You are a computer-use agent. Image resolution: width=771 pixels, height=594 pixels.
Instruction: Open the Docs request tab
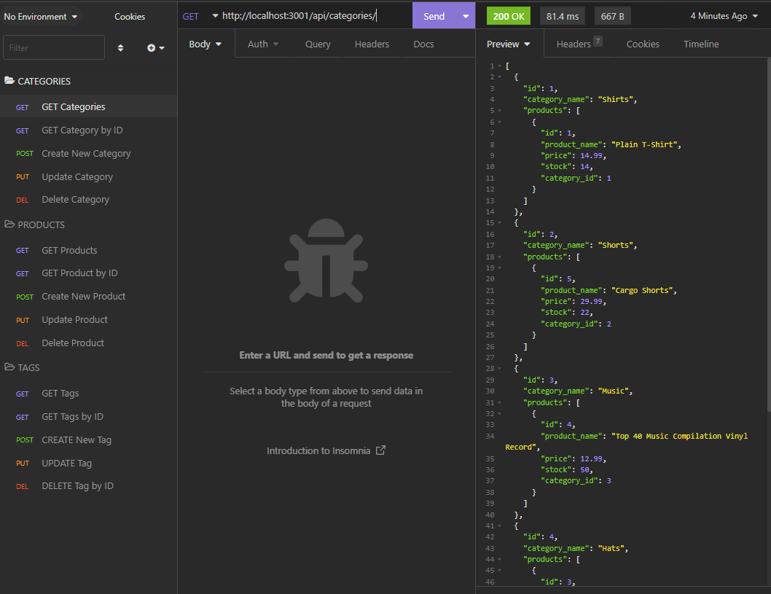(423, 44)
